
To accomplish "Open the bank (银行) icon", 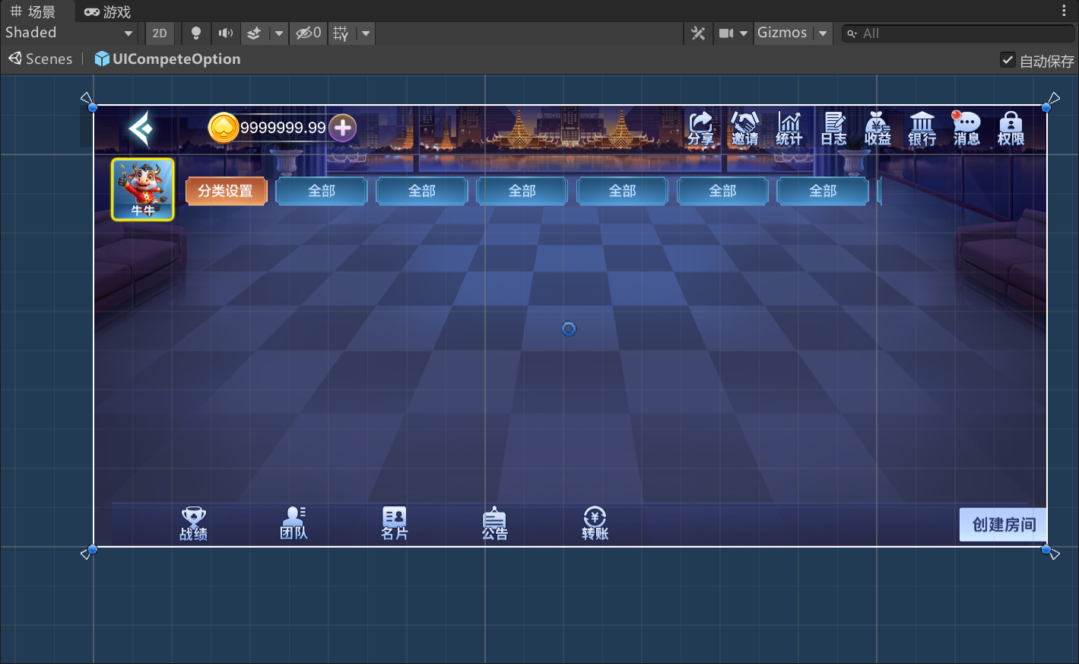I will (922, 128).
